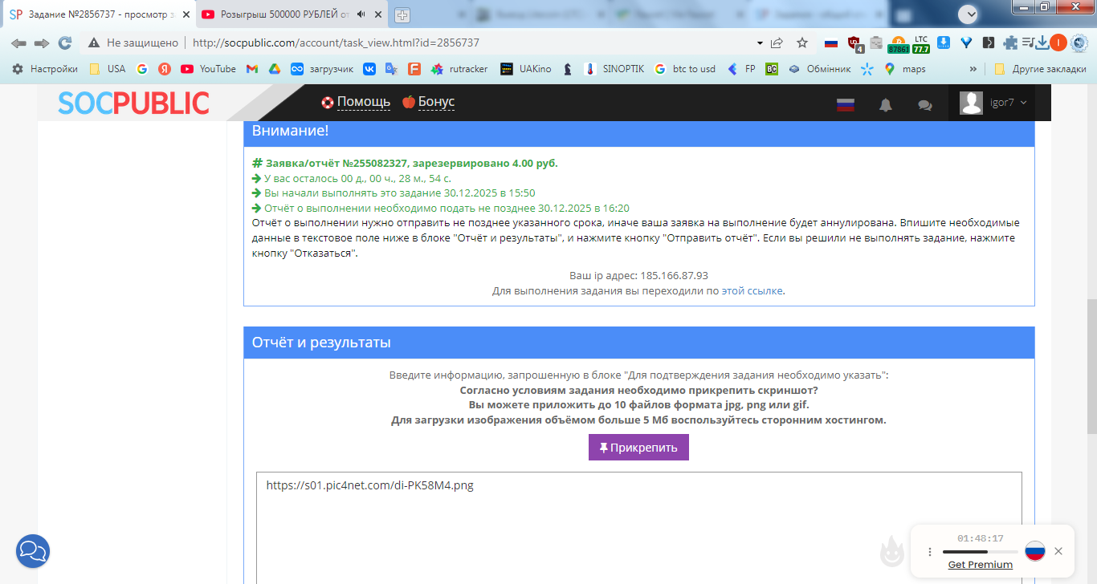1097x584 pixels.
Task: Reload the page with the refresh icon
Action: point(65,43)
